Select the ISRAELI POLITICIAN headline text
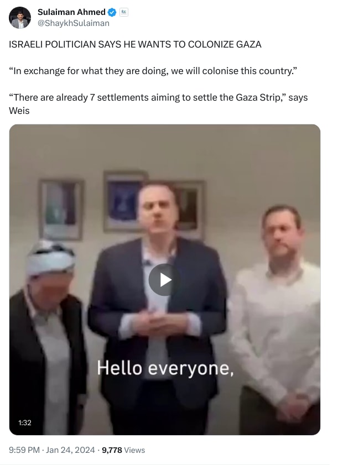The image size is (338, 465). (135, 44)
